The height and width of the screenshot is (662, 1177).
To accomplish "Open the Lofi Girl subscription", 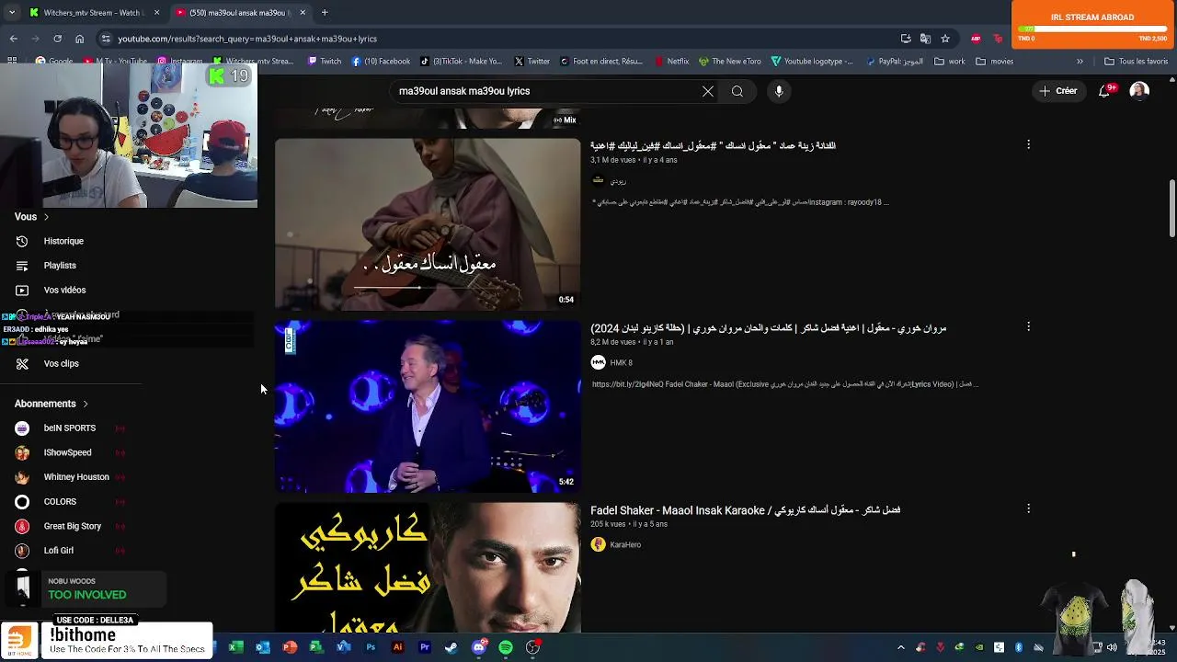I will tap(58, 551).
